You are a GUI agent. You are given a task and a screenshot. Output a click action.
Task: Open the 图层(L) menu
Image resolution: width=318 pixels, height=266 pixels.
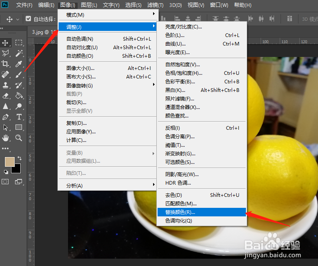(x=89, y=5)
